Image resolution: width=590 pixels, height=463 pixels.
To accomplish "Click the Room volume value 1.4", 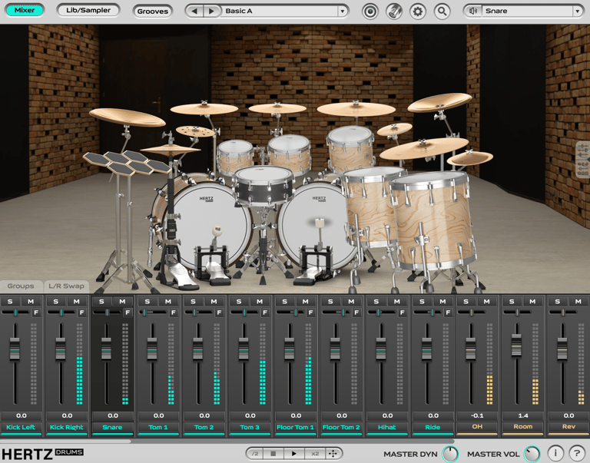I will (523, 415).
